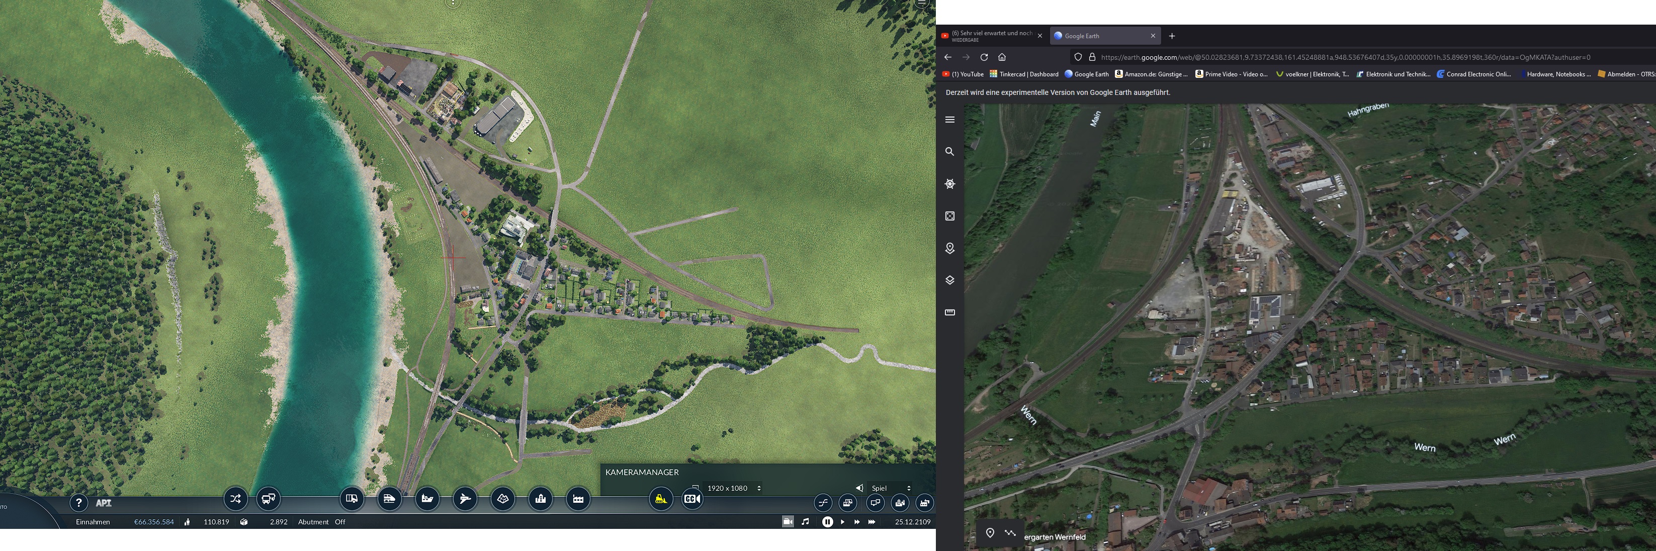Open Google Earth hamburger menu
Viewport: 1656px width, 551px height.
pos(950,120)
